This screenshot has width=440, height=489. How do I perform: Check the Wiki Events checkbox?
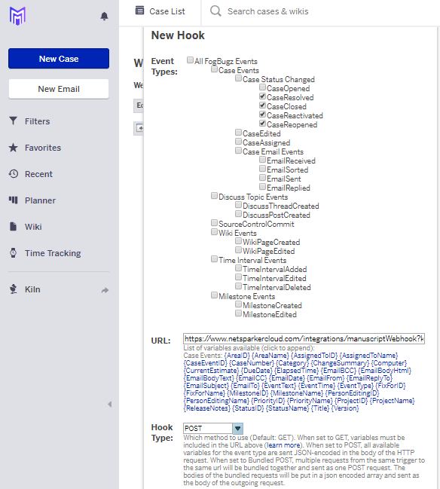point(214,232)
